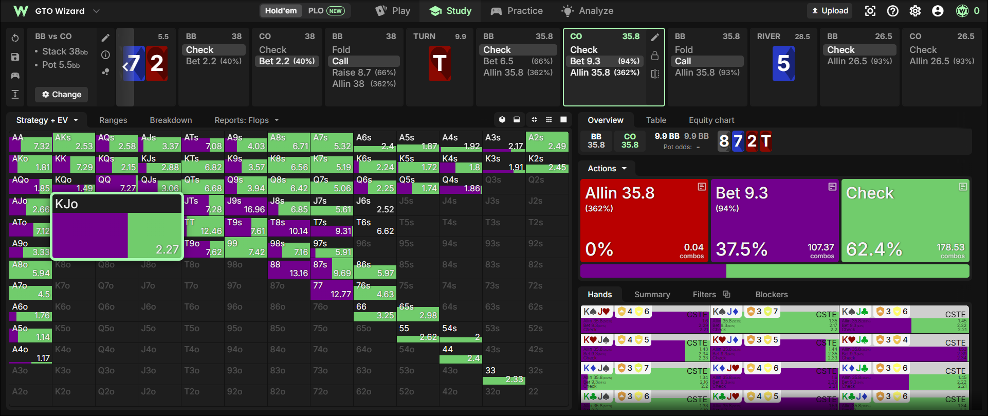
Task: Open the Blockers tab
Action: (771, 294)
